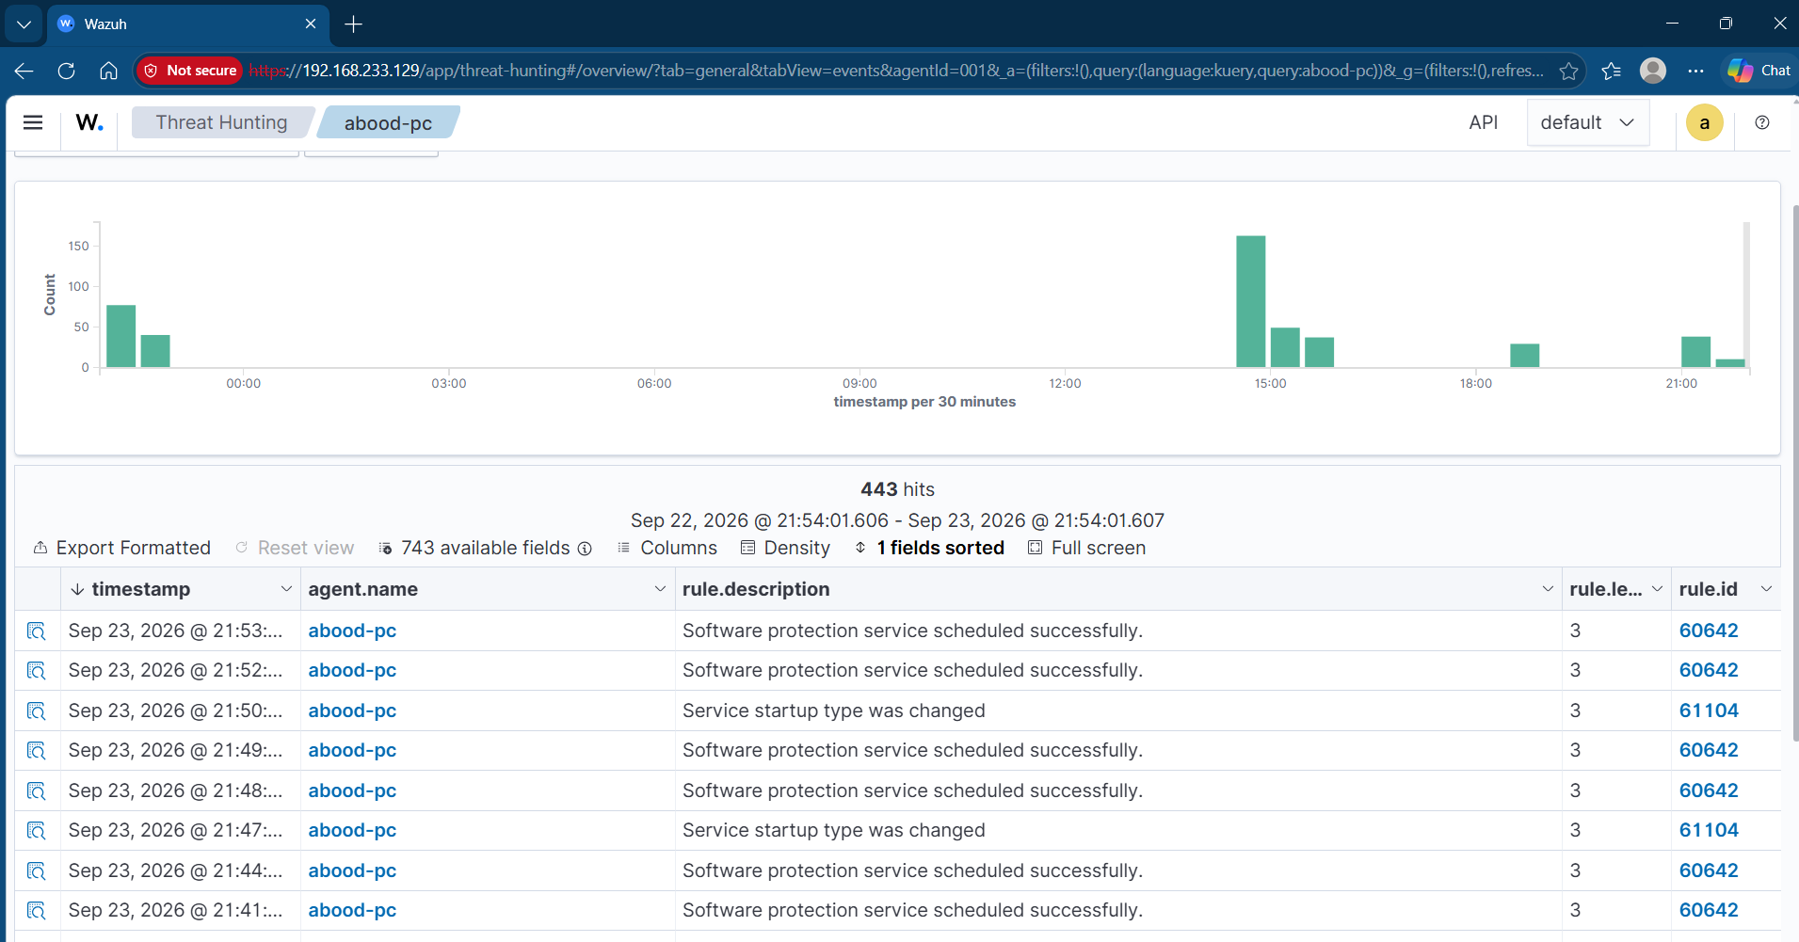The image size is (1799, 942).
Task: Expand the default API selector dropdown
Action: [x=1587, y=122]
